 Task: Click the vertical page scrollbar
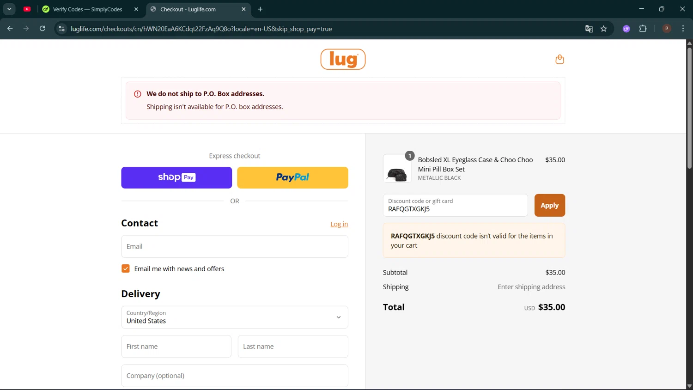coord(689,107)
